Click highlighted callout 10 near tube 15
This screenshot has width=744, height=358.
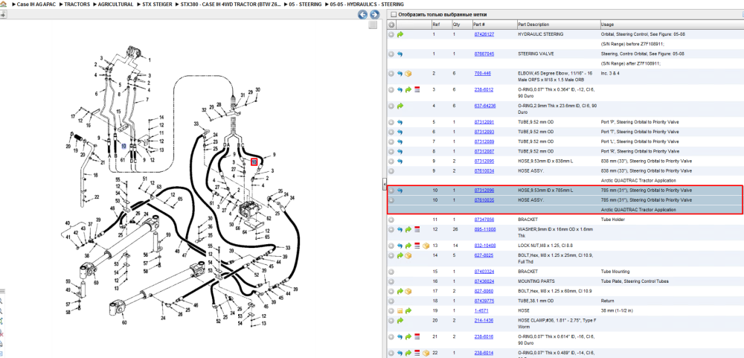point(124,146)
